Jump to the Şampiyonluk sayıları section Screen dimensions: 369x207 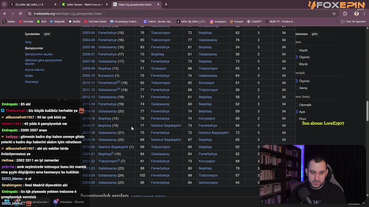39,54
